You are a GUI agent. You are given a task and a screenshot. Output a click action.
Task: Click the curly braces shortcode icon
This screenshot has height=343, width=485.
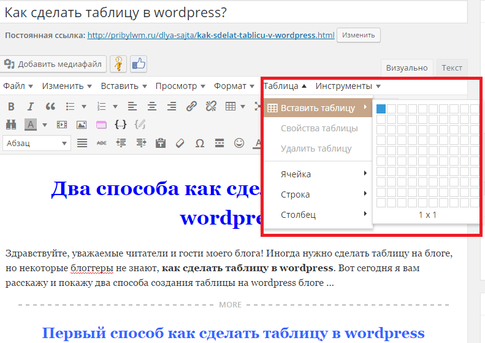pos(121,125)
